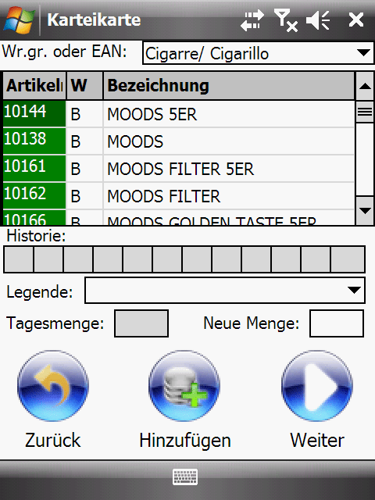Click the table scrollbar up arrow

(365, 86)
